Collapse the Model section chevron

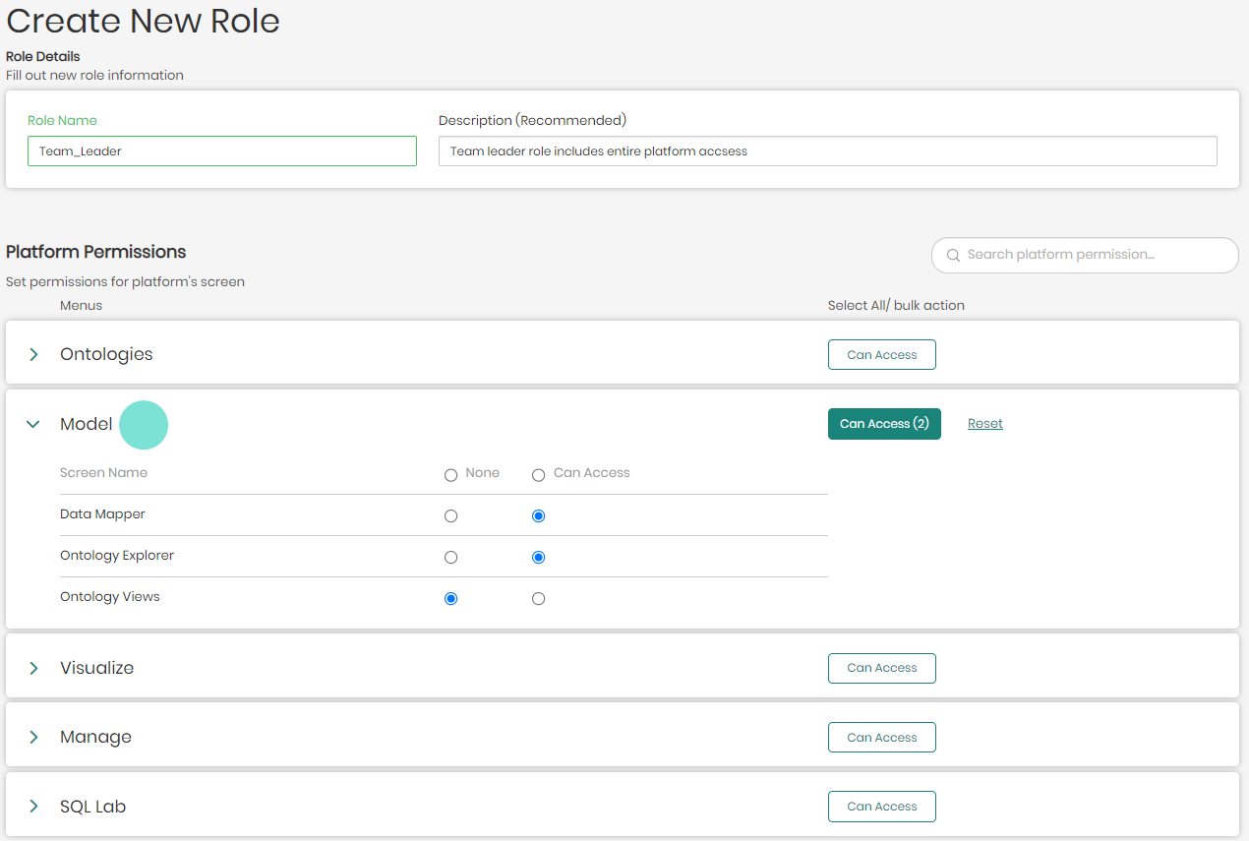point(33,424)
